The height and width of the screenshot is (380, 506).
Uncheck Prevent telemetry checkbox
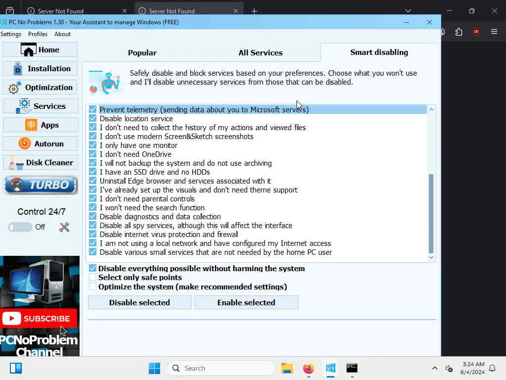[x=92, y=109]
